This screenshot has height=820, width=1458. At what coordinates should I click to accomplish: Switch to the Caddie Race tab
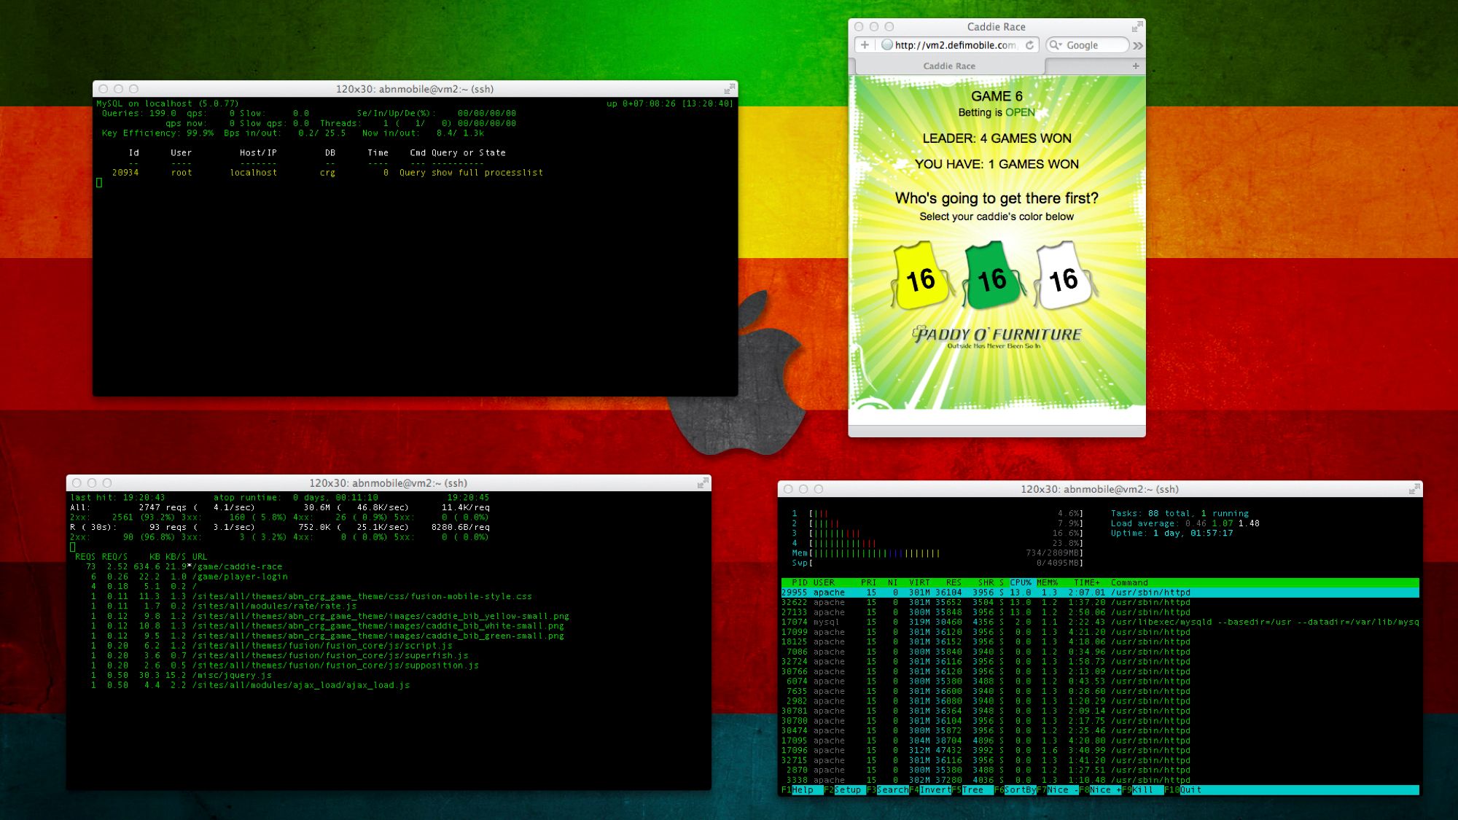pos(949,66)
